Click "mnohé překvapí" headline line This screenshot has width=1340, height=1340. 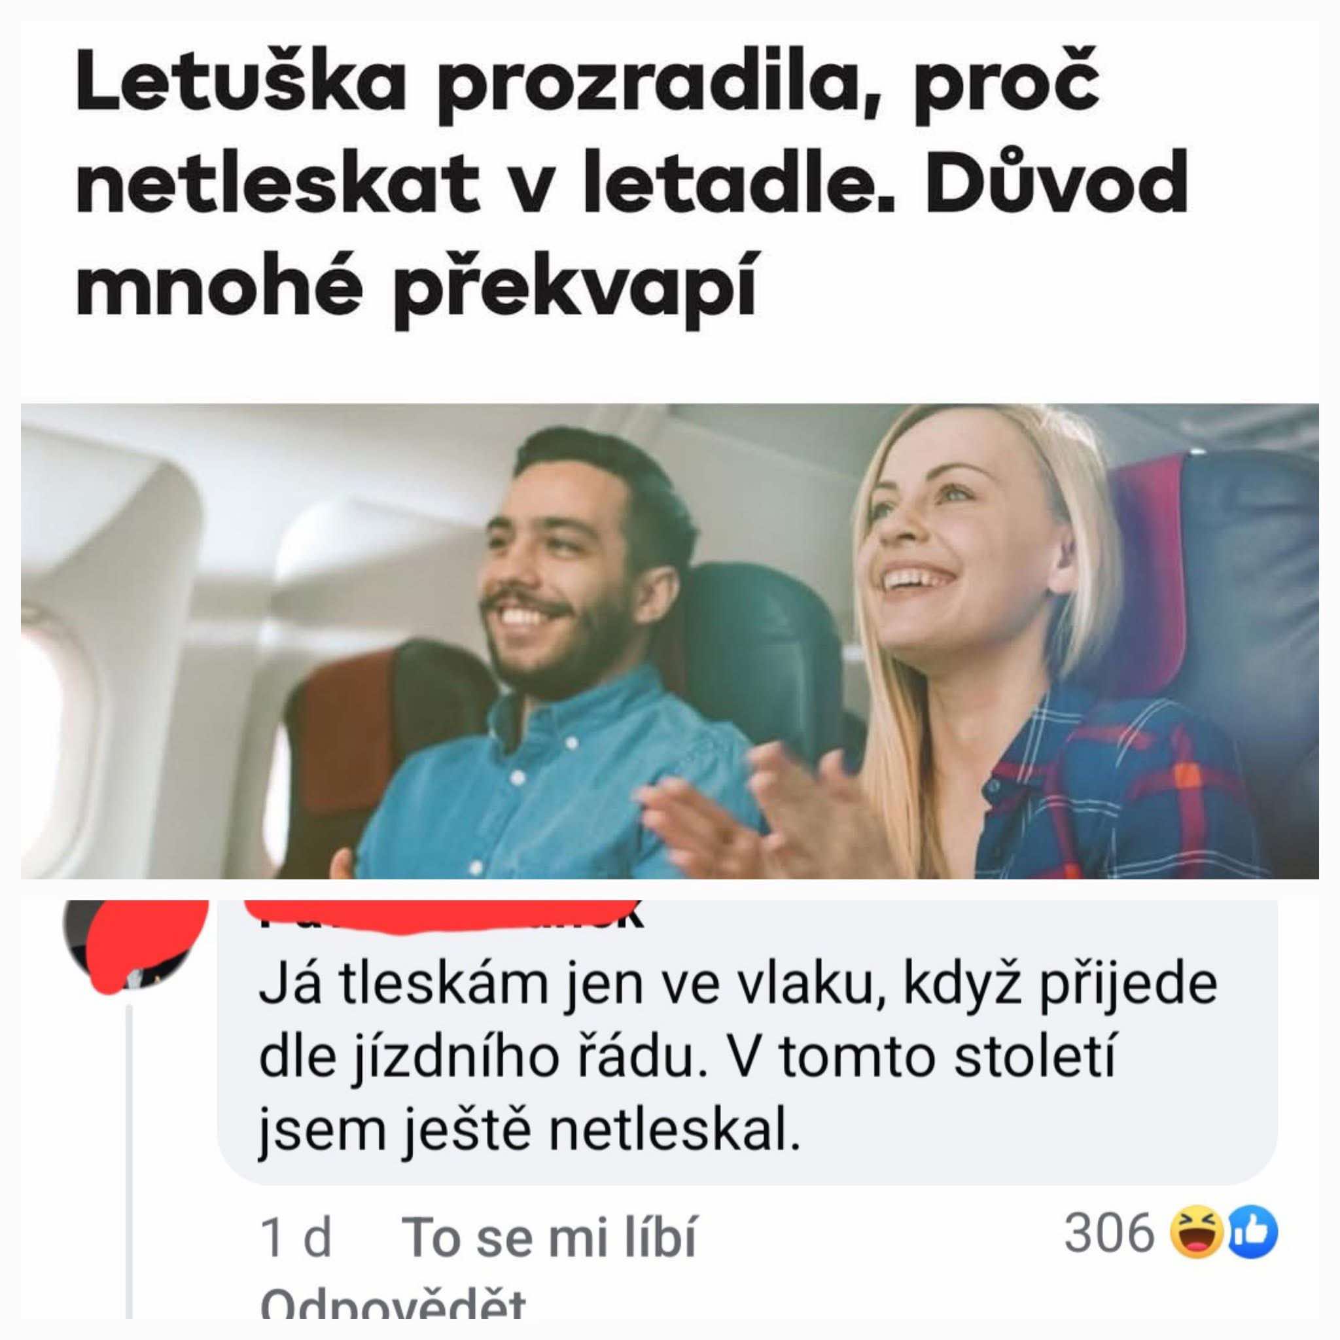(x=415, y=285)
